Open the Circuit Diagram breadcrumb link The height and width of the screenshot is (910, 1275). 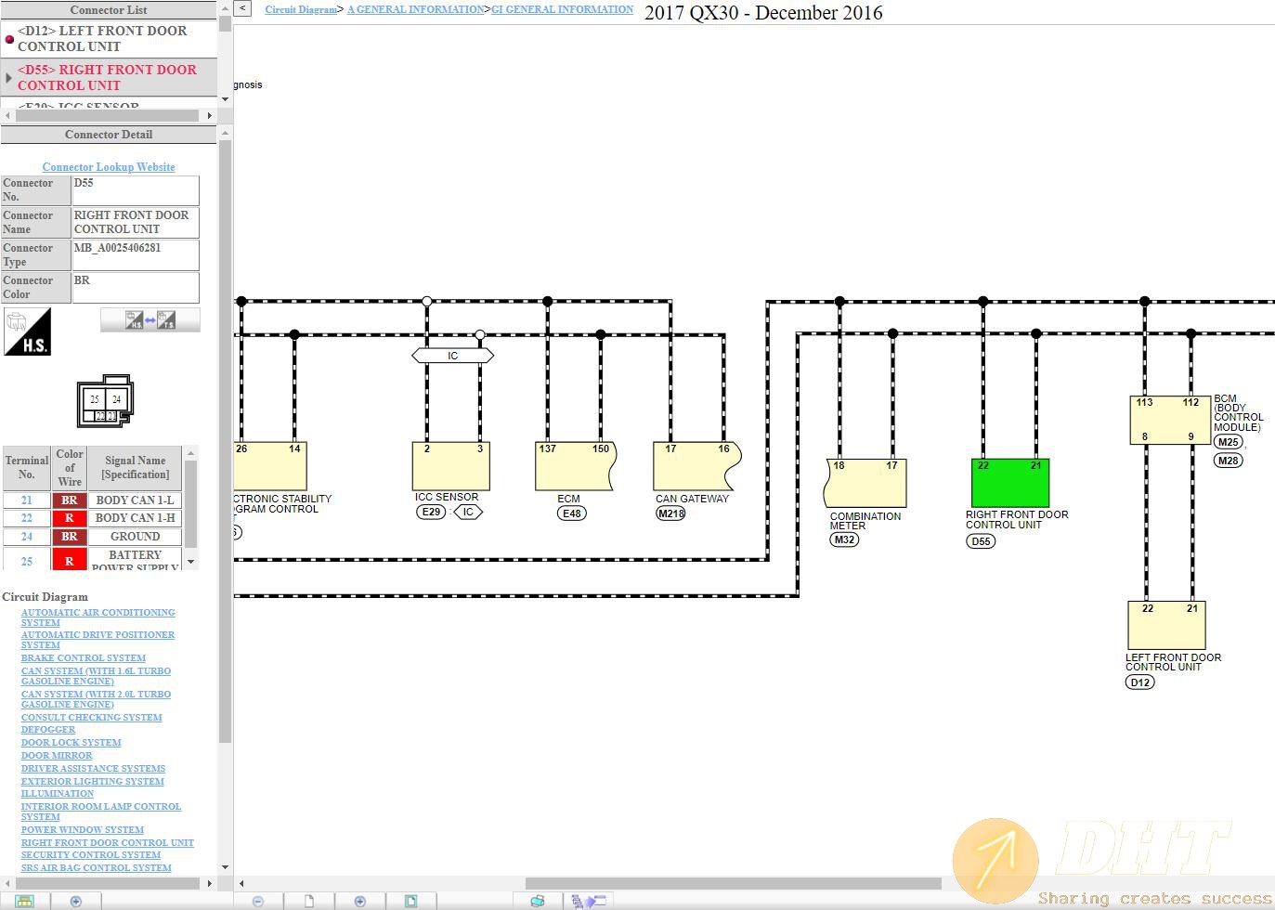301,9
